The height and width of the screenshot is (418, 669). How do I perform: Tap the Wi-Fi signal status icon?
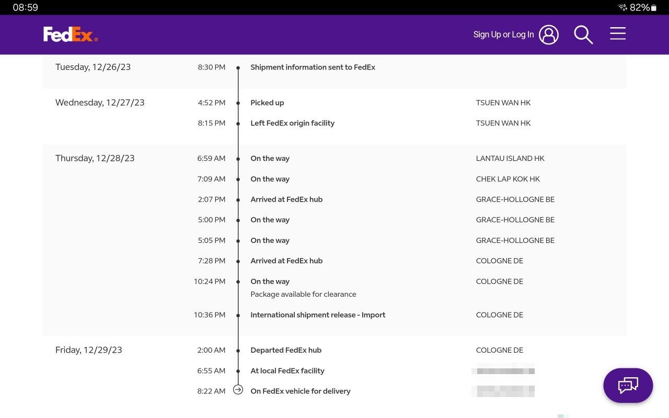pos(622,7)
